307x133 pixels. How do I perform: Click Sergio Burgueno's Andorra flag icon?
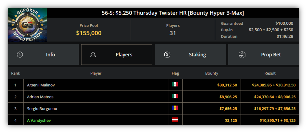pyautogui.click(x=175, y=108)
